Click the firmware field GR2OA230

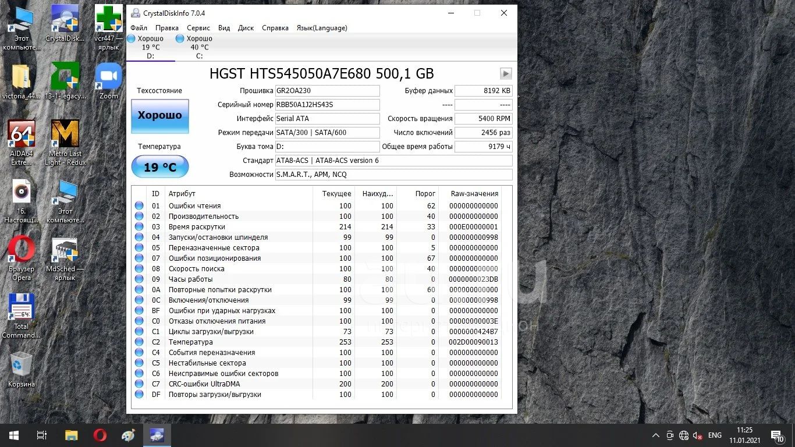[327, 91]
